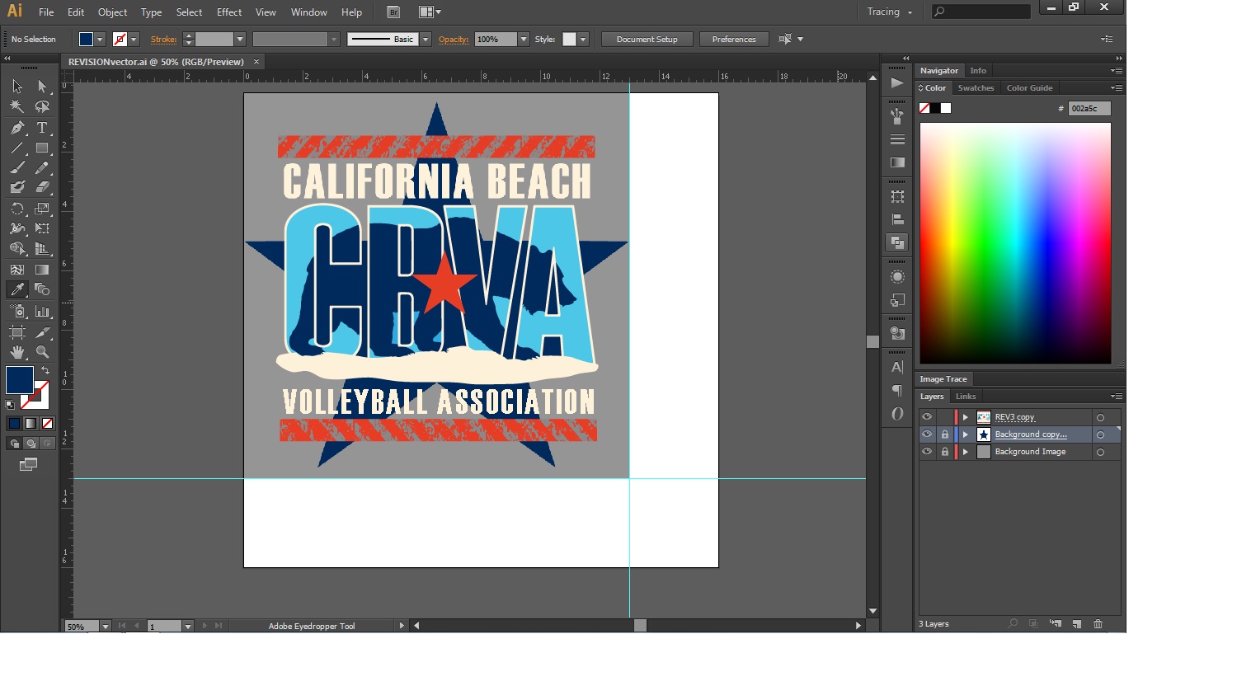The image size is (1237, 695).
Task: Select the Scale tool
Action: click(42, 209)
